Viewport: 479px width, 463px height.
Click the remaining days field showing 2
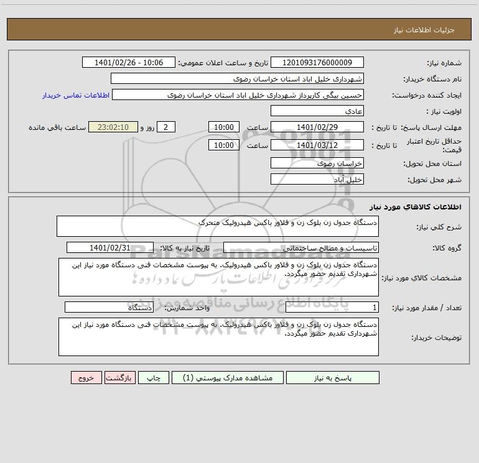tap(166, 127)
